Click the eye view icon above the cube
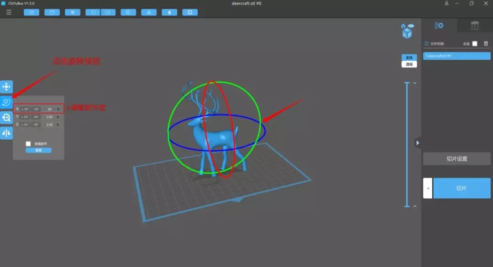Image resolution: width=493 pixels, height=267 pixels. click(x=411, y=26)
